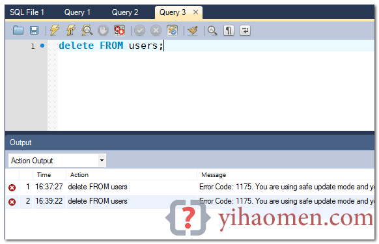Click time cell 16:37:27

(49, 187)
